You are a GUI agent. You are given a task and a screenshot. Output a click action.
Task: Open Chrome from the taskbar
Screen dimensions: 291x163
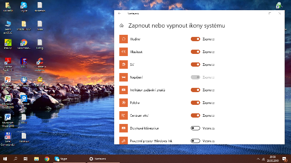[x=47, y=159]
